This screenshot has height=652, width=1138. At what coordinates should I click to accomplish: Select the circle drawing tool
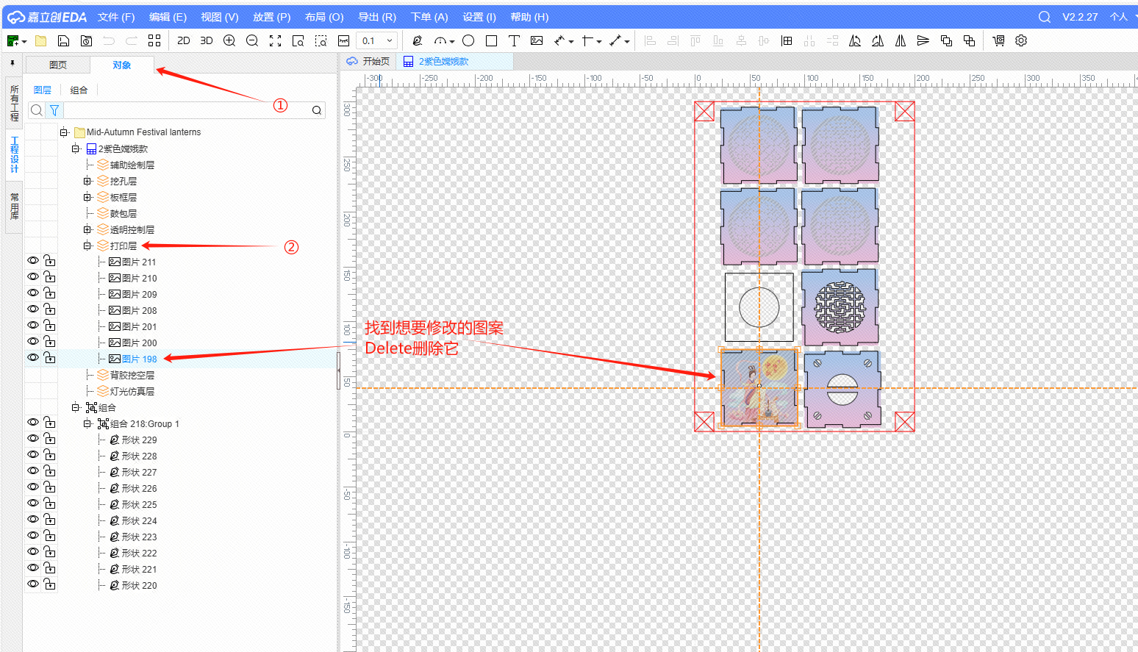(x=468, y=41)
